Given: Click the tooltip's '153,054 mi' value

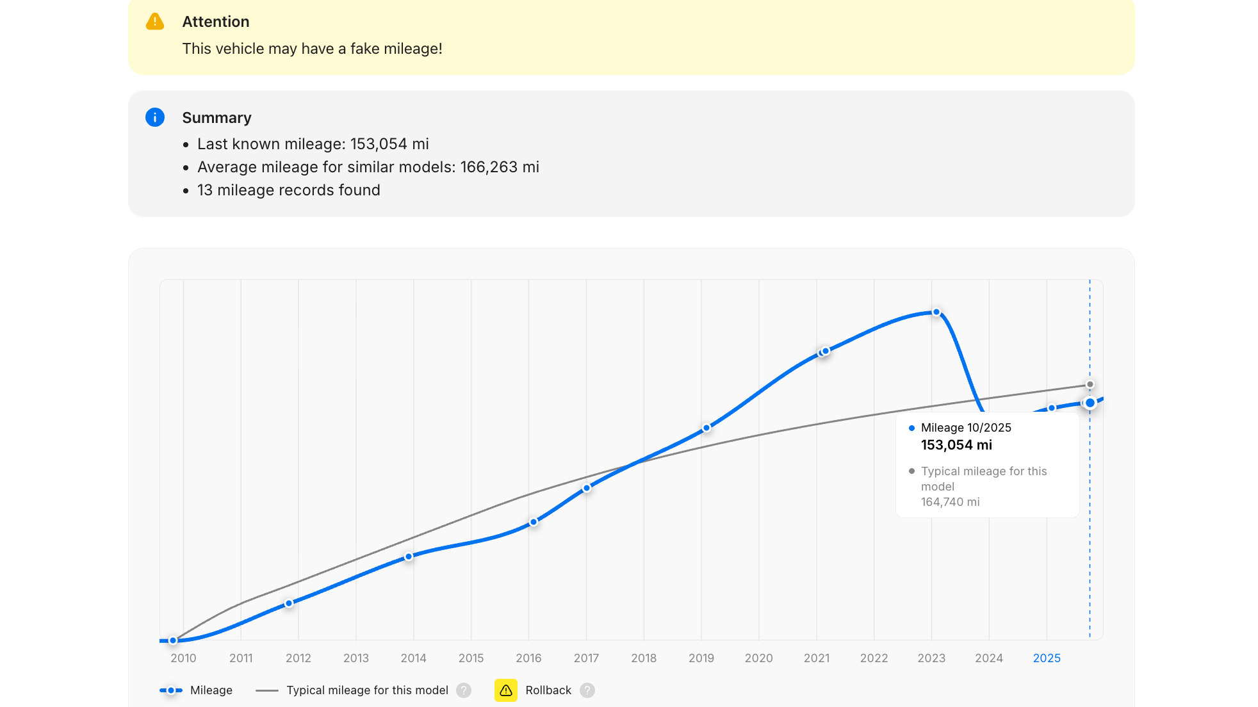Looking at the screenshot, I should [956, 445].
